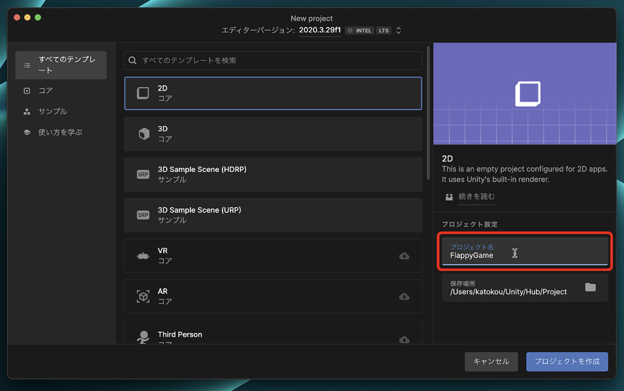Image resolution: width=624 pixels, height=391 pixels.
Task: Click the Third Person running figure icon
Action: click(143, 337)
